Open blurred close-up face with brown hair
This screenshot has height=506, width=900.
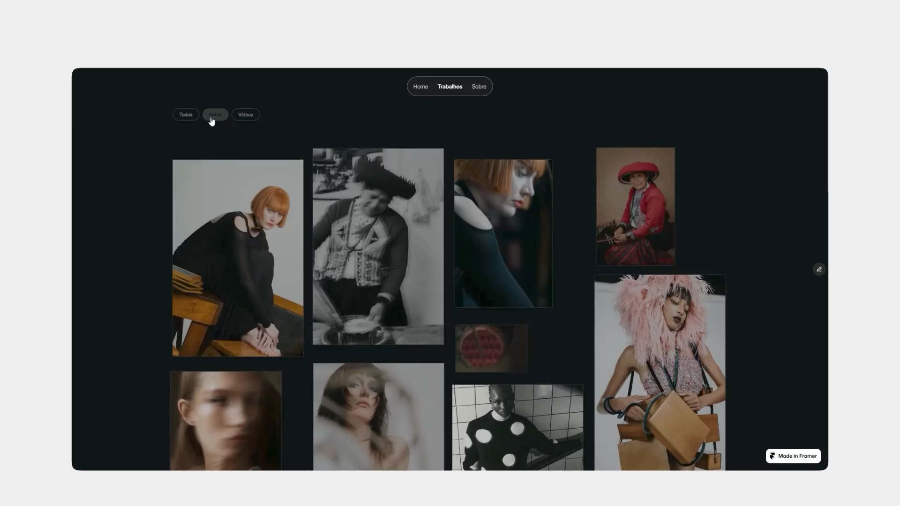pos(225,421)
